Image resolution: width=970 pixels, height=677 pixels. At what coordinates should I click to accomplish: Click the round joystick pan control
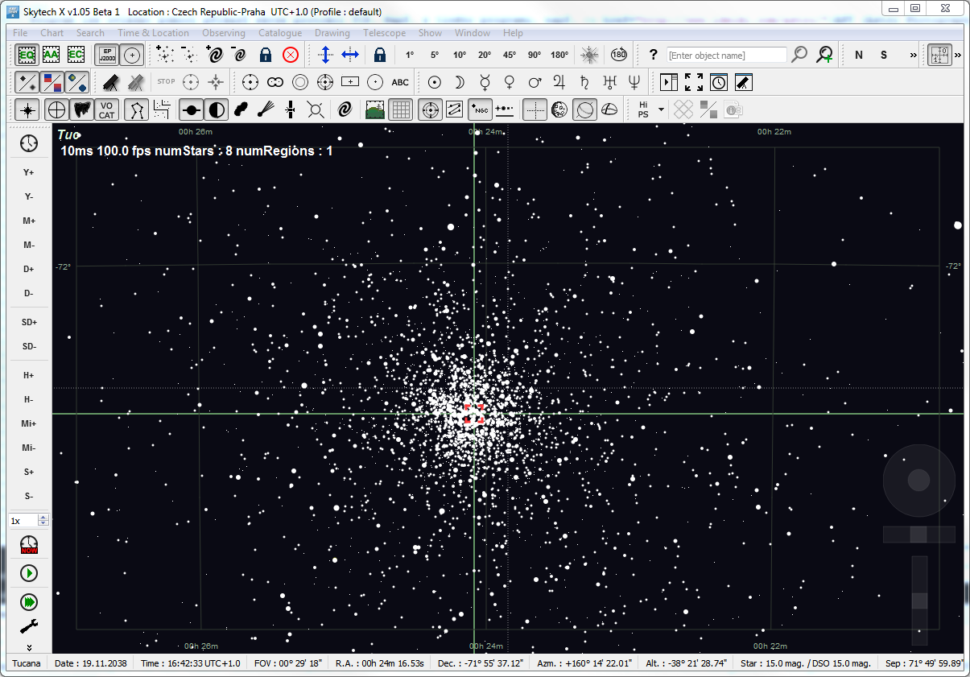[918, 481]
